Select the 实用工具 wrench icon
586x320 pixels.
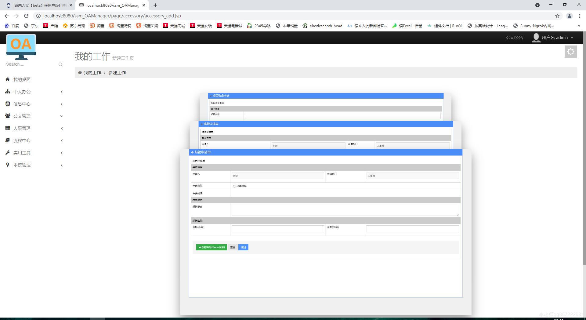(x=8, y=153)
